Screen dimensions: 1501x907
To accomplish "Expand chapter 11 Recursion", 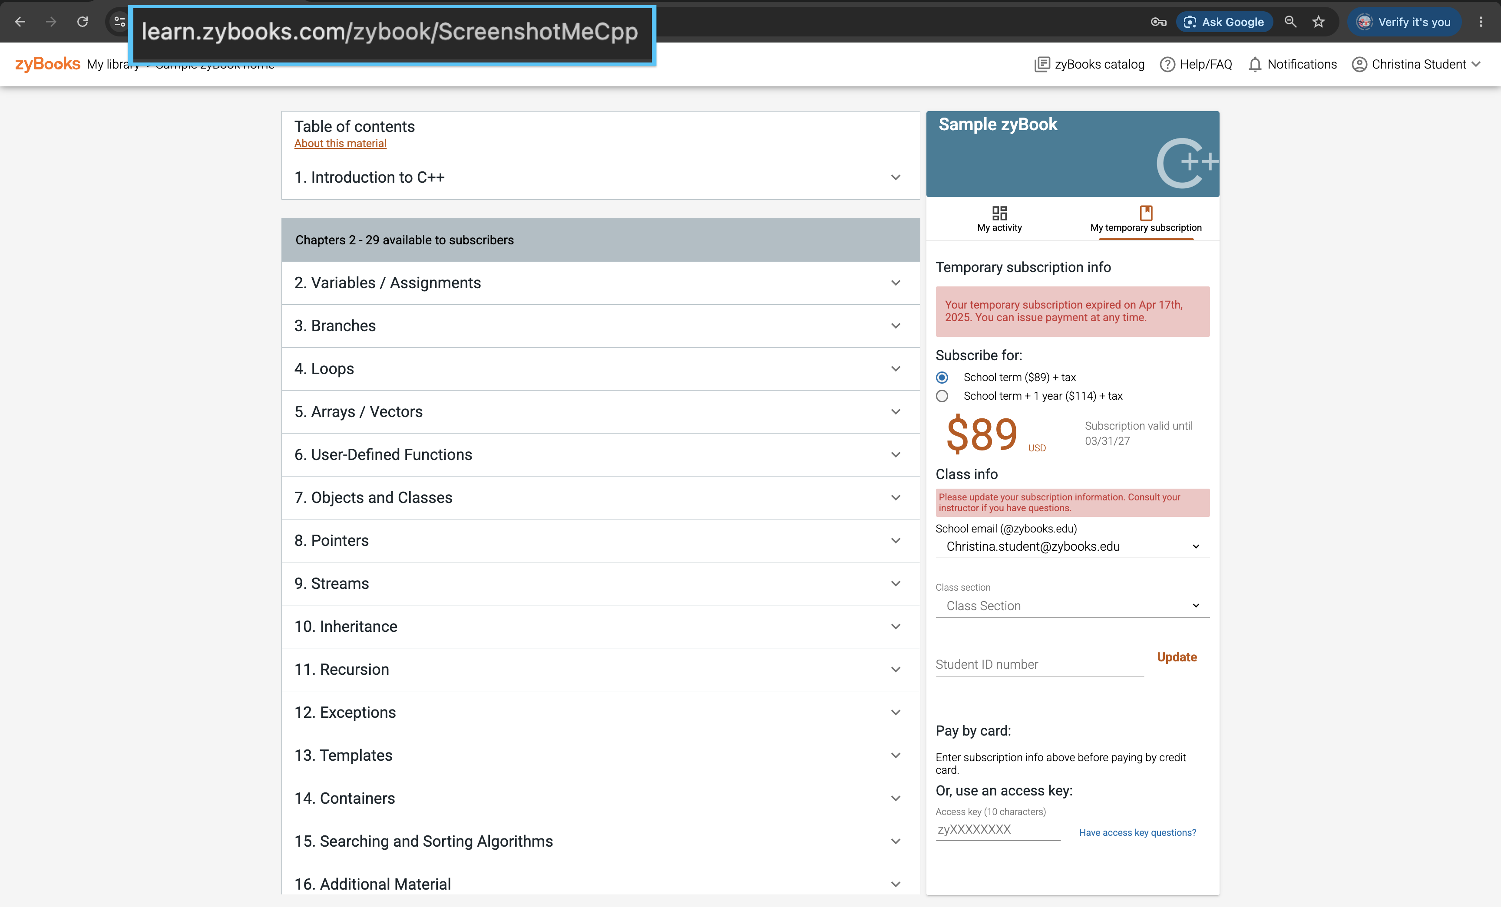I will pos(601,670).
